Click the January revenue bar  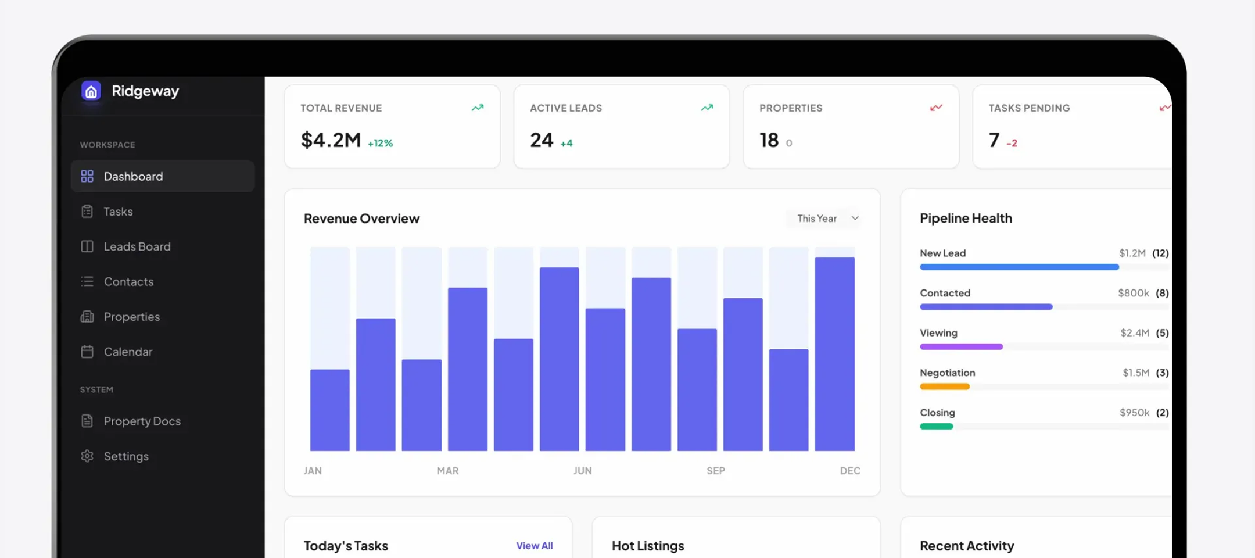(330, 410)
